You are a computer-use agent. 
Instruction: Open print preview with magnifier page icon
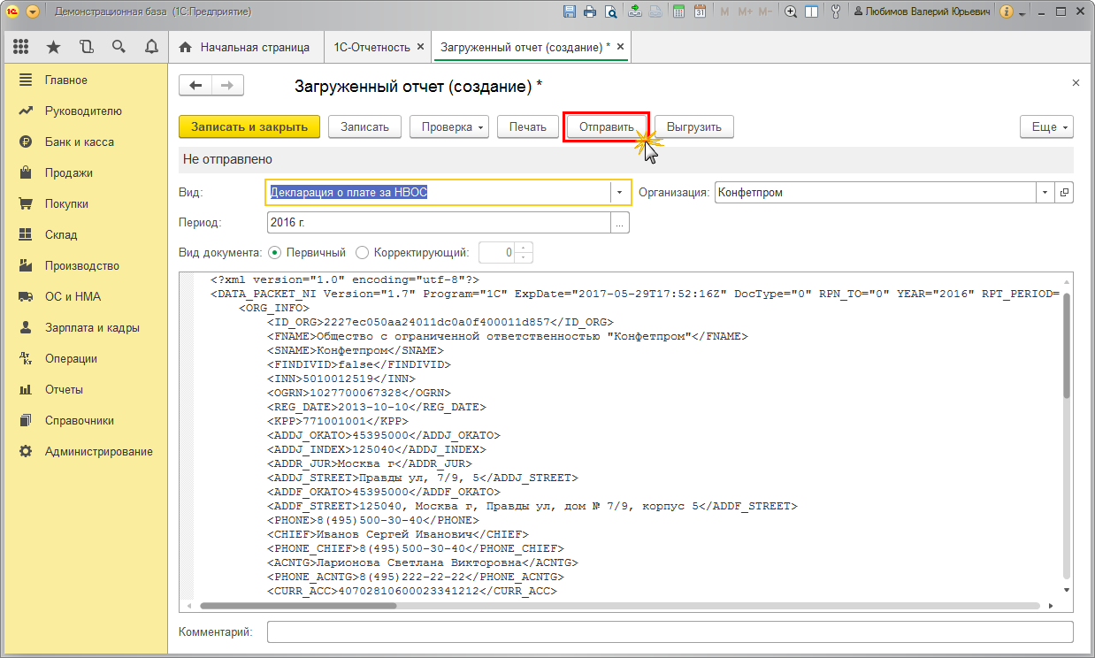tap(610, 12)
